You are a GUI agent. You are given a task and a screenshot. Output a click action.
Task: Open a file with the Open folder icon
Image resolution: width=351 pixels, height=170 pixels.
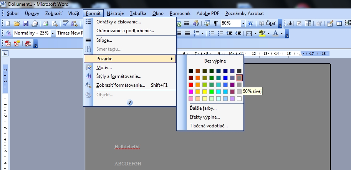click(x=17, y=23)
